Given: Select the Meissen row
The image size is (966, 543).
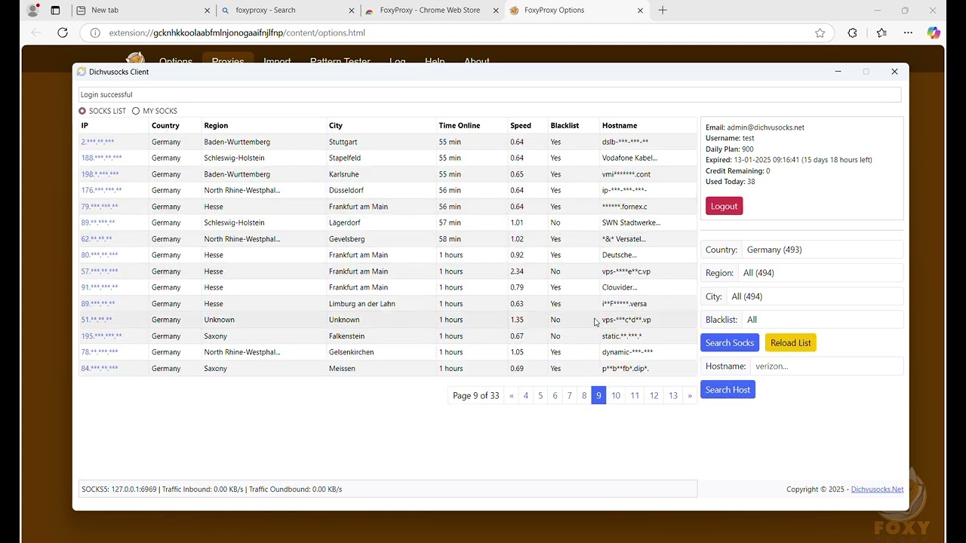Looking at the screenshot, I should point(388,369).
